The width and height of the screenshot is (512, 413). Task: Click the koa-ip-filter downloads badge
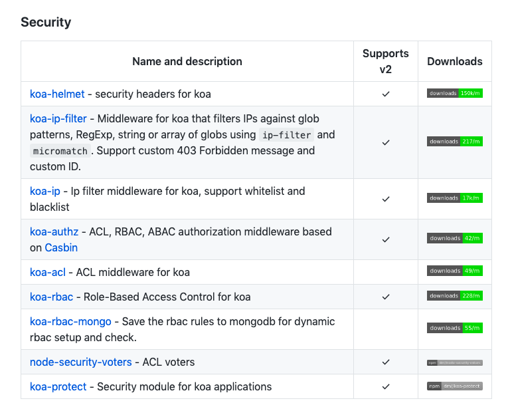click(x=454, y=142)
